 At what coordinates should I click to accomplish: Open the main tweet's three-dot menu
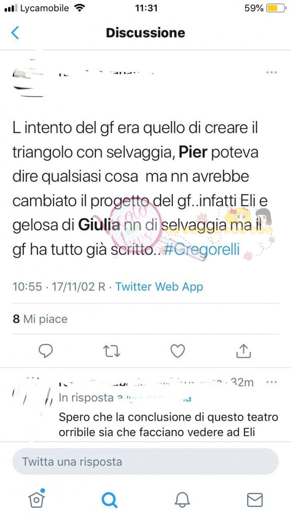tap(271, 72)
